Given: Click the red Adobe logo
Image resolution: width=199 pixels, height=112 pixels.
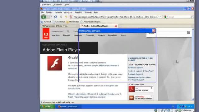Looking at the screenshot, I should 46,34.
